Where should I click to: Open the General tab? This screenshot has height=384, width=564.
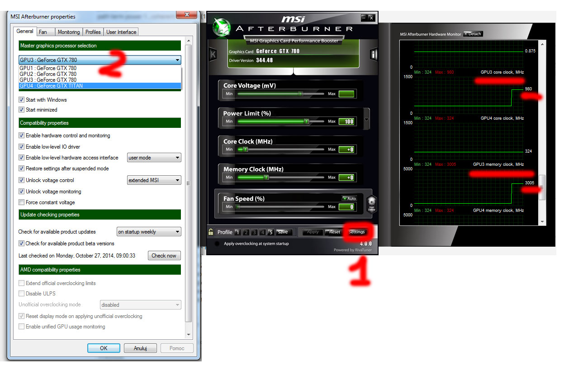pos(25,32)
